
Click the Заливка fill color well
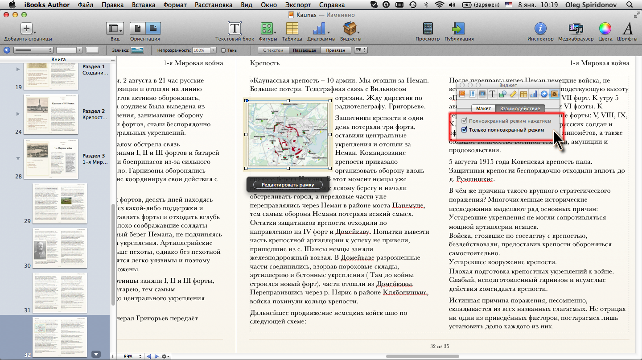coord(137,50)
